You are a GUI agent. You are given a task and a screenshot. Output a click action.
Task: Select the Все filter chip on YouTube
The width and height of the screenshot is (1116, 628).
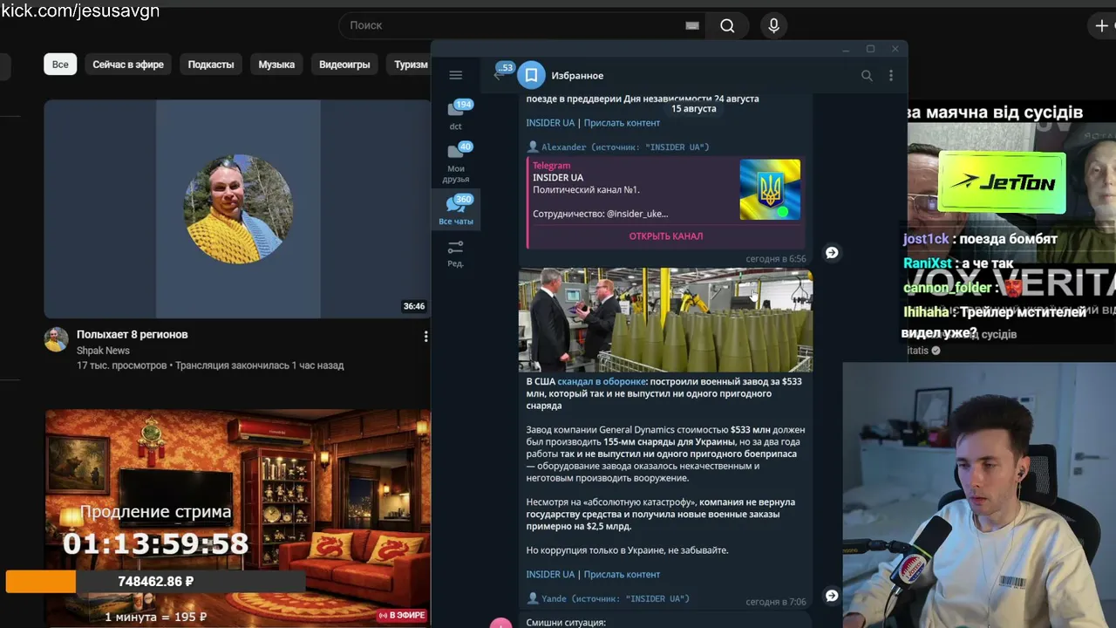pos(60,65)
